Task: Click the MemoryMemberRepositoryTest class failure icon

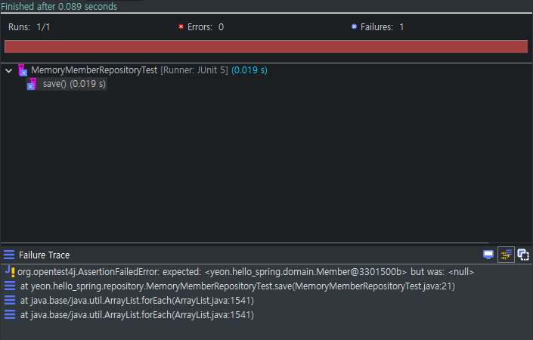Action: click(23, 70)
